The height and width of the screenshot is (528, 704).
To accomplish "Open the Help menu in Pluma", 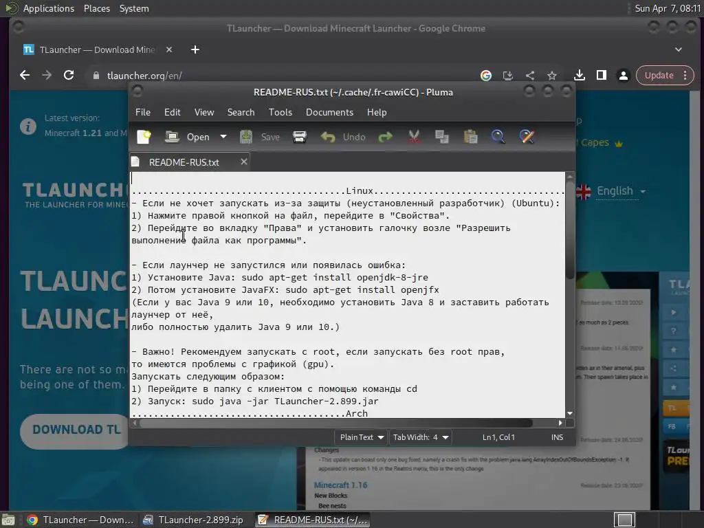I will click(377, 112).
